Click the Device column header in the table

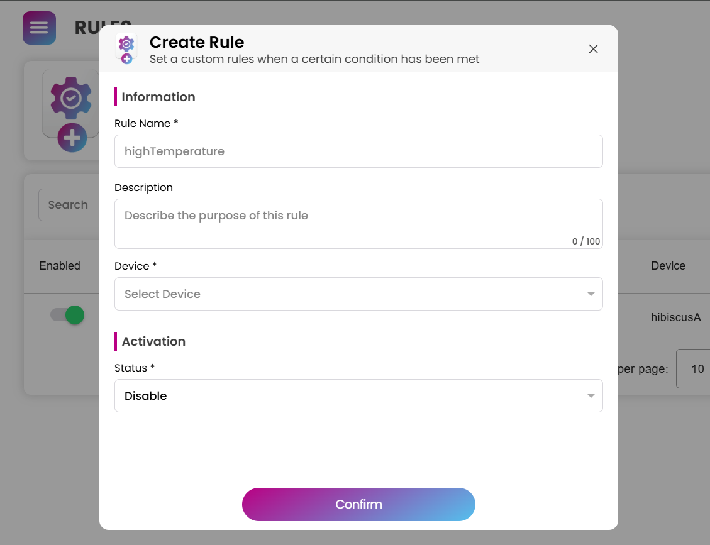pyautogui.click(x=668, y=266)
